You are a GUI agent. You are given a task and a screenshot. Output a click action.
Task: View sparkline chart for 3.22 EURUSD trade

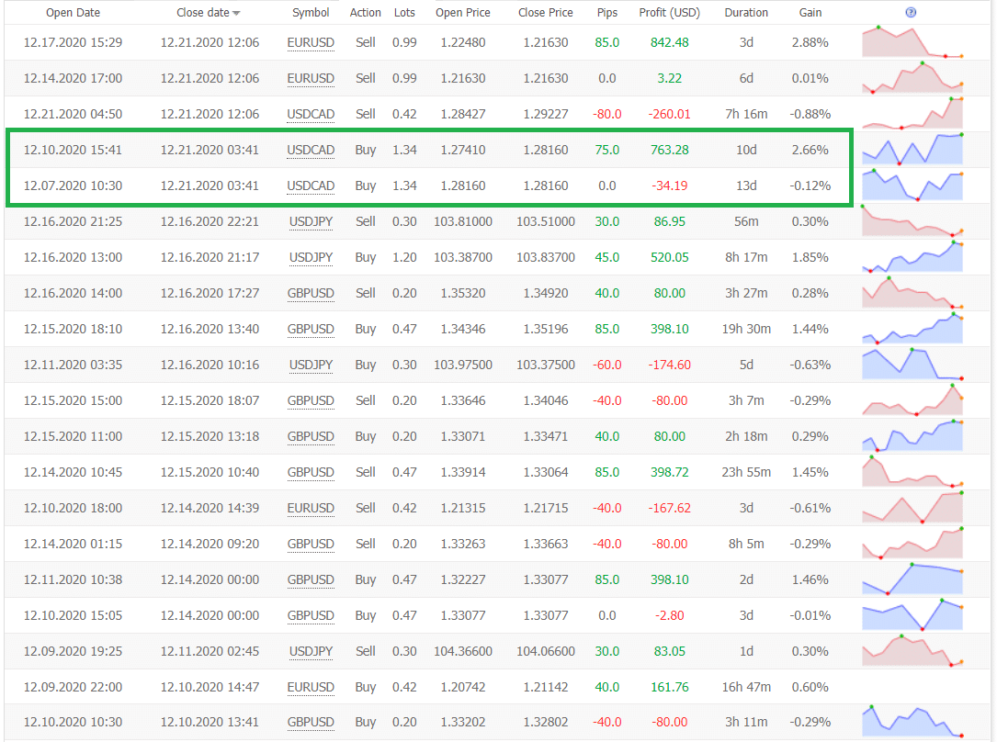point(912,77)
